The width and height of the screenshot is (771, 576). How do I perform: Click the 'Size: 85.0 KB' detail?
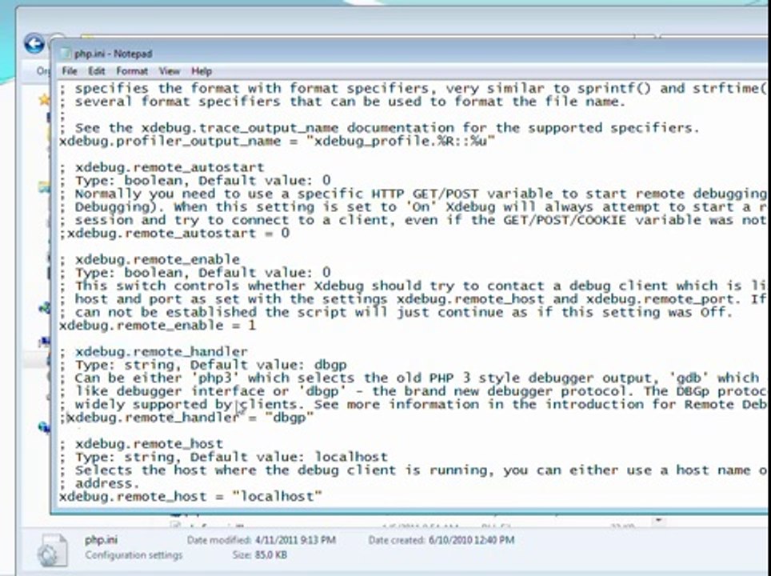(x=260, y=555)
